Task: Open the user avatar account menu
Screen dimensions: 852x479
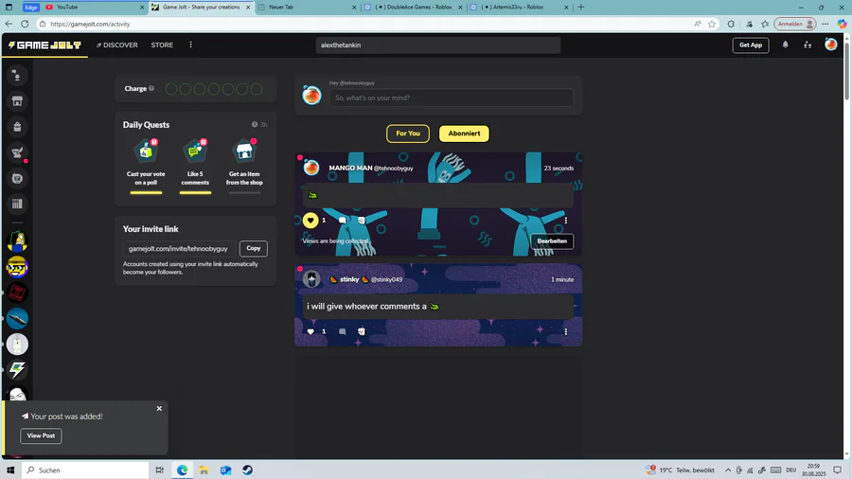Action: pyautogui.click(x=831, y=44)
